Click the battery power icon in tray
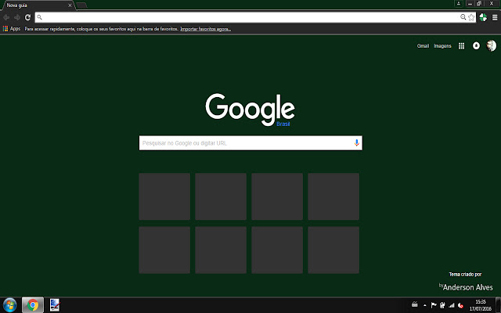Screen dimensions: 501x313 442,305
